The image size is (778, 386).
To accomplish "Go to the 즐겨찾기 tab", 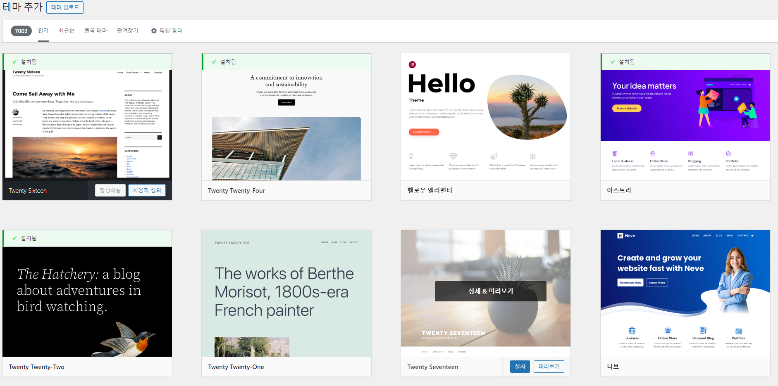I will click(x=128, y=31).
